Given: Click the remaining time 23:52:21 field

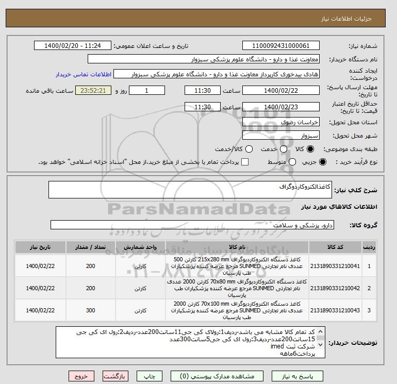Looking at the screenshot, I should pyautogui.click(x=93, y=90).
